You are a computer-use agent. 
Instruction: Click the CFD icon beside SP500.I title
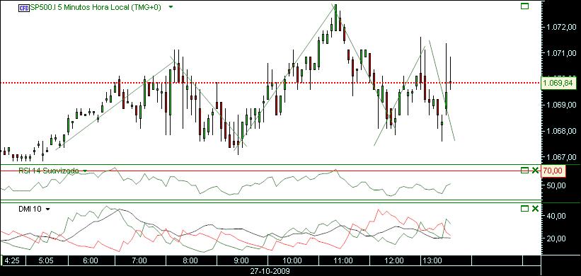[24, 8]
